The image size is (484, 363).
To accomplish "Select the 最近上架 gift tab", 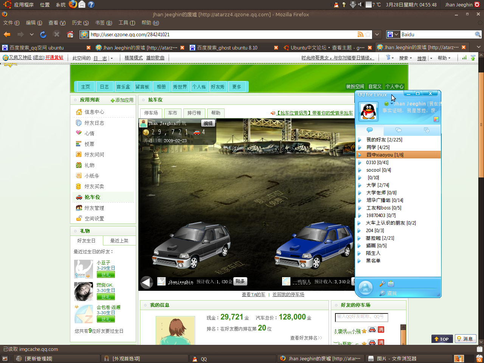I will (119, 241).
